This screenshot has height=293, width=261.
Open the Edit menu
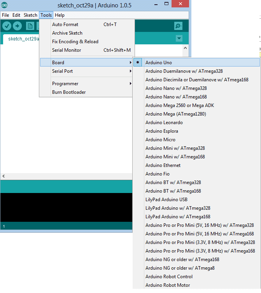coord(16,15)
